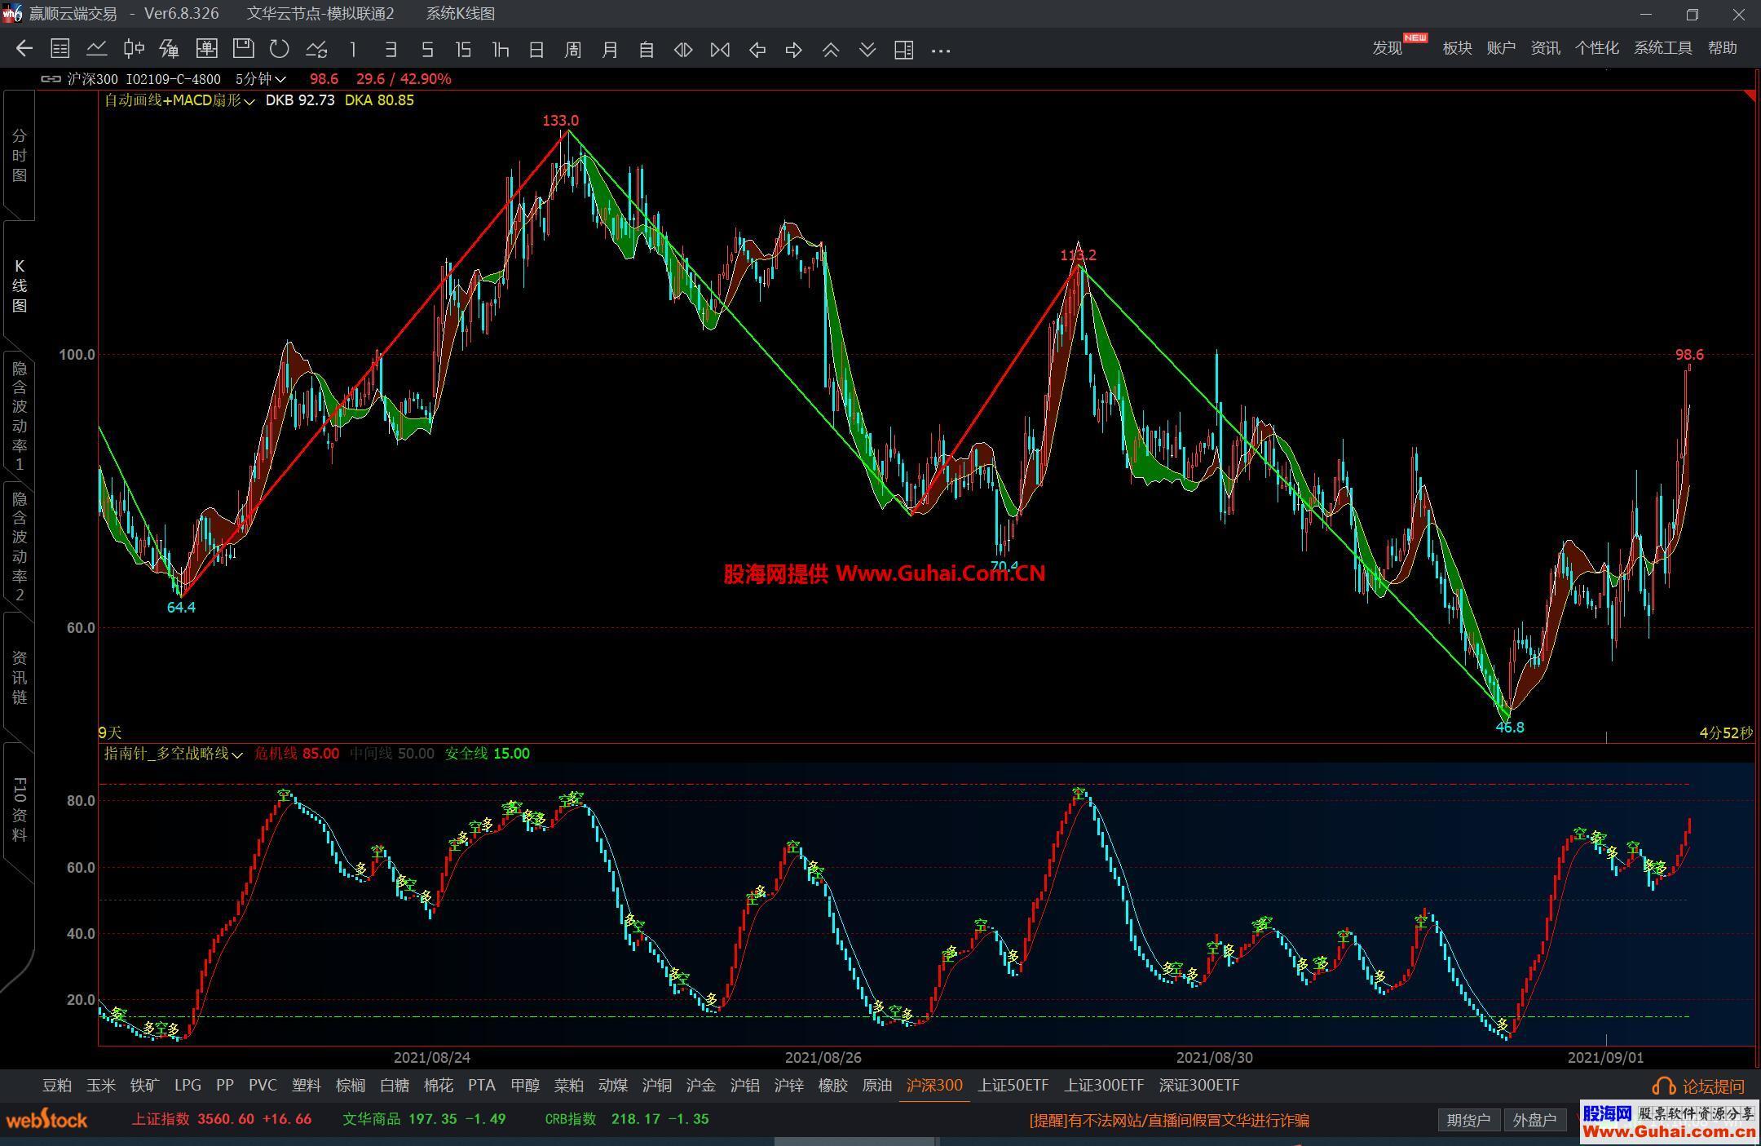Click the 论坛提问 link
The width and height of the screenshot is (1761, 1146).
pyautogui.click(x=1713, y=1086)
